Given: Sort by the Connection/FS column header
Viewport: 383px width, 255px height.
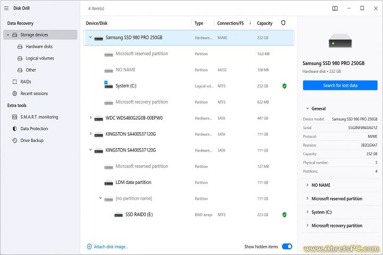Looking at the screenshot, I should [x=230, y=23].
